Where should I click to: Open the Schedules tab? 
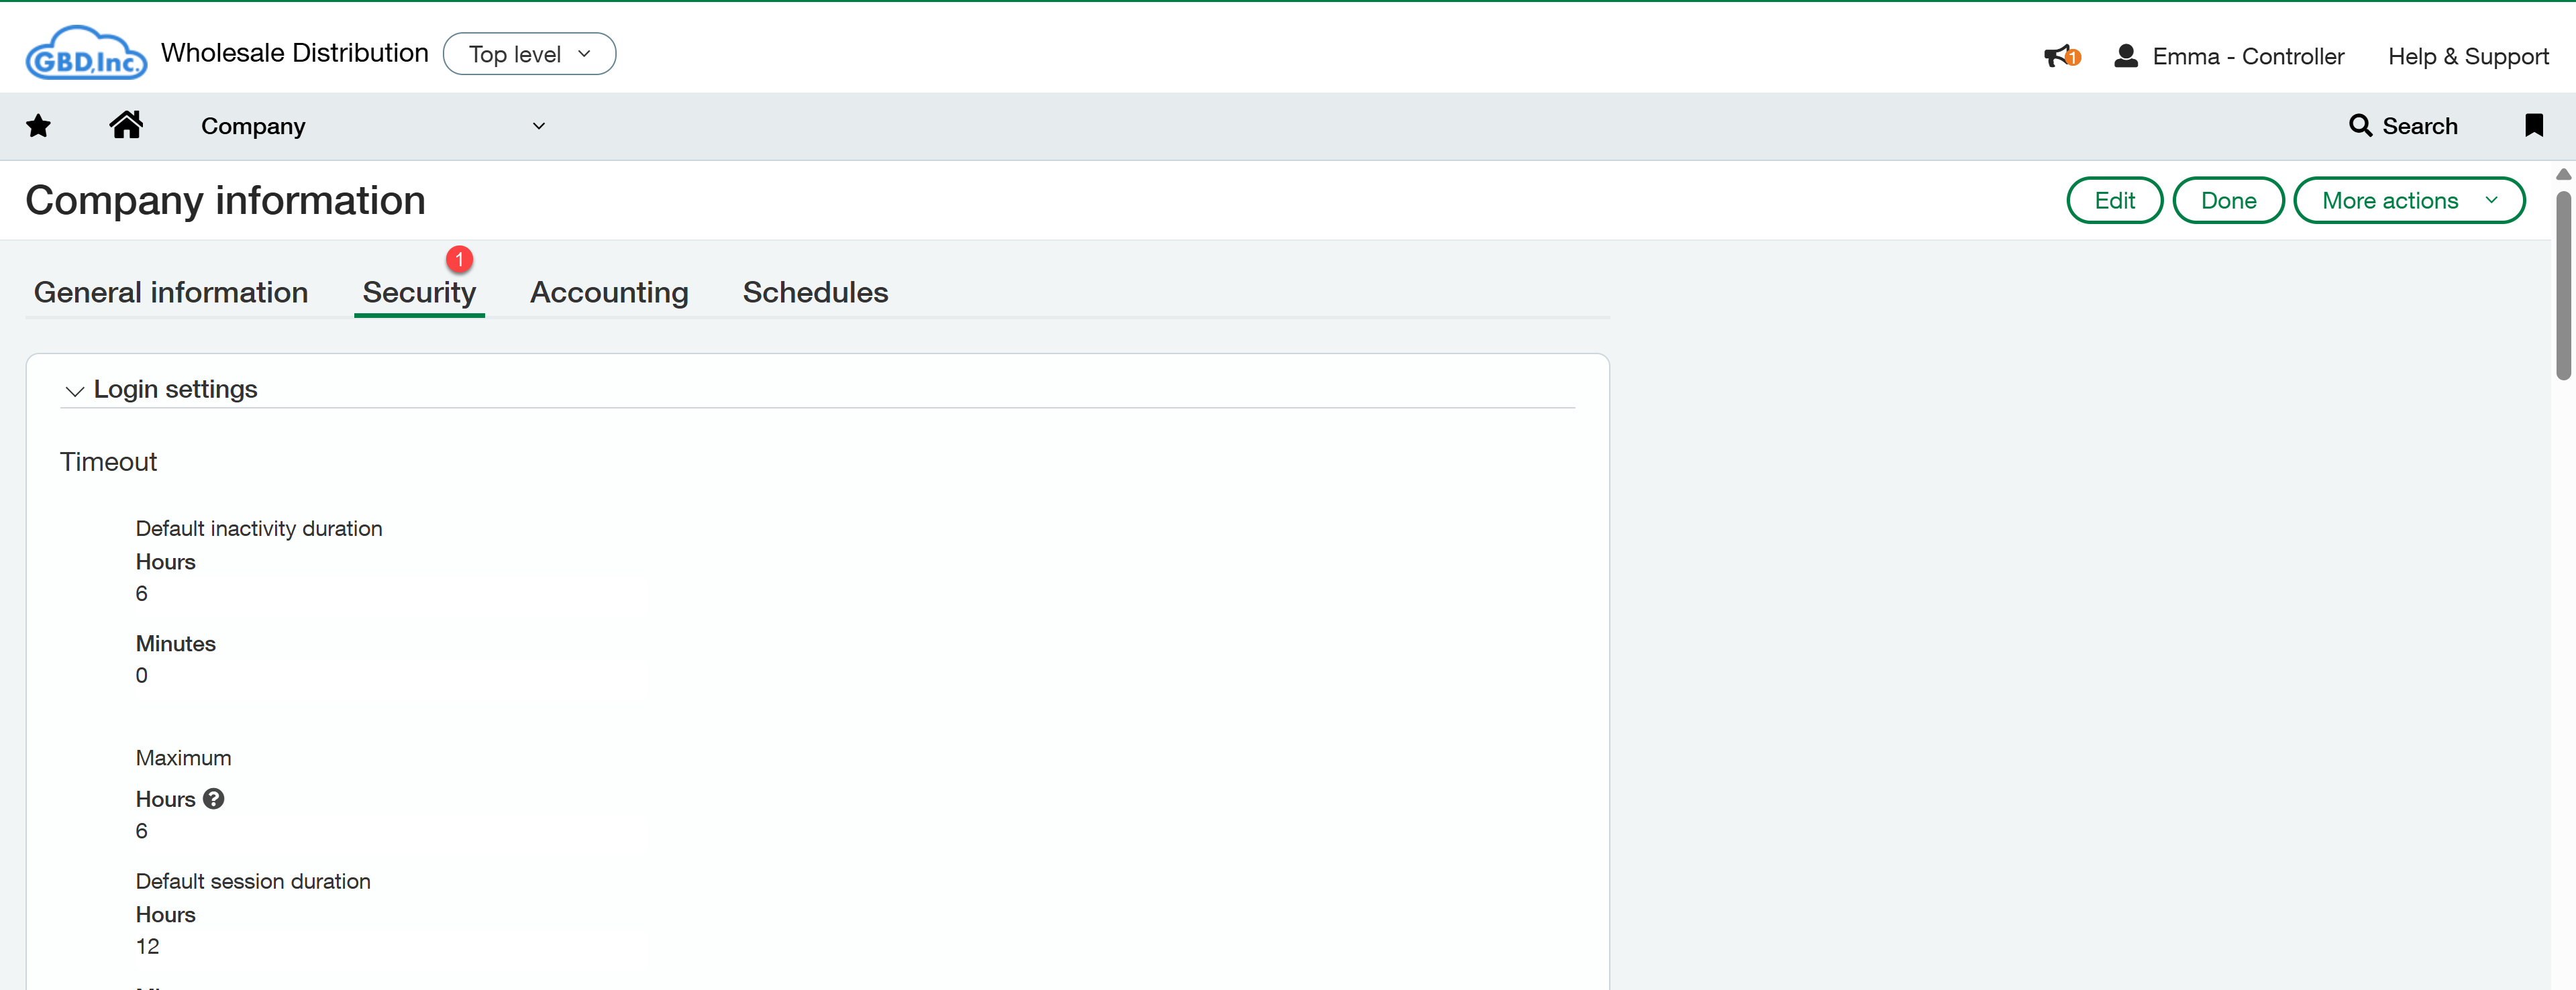[x=814, y=292]
